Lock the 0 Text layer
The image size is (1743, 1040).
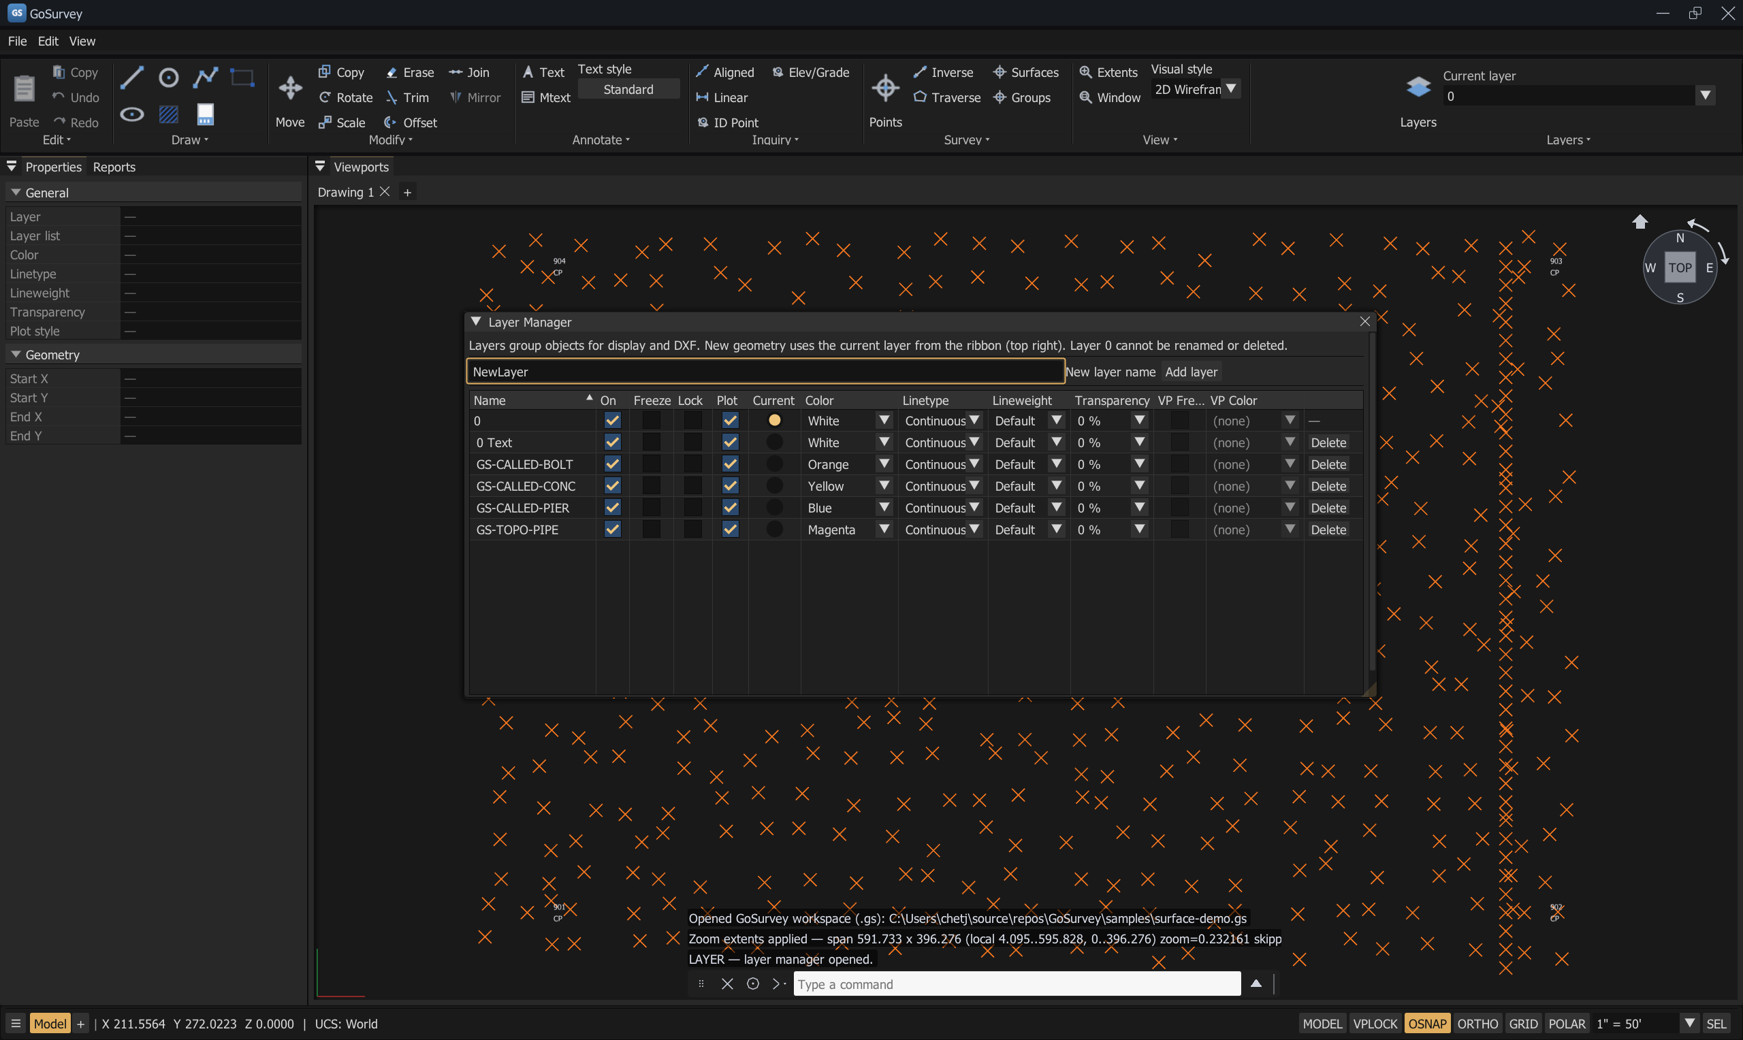click(692, 442)
